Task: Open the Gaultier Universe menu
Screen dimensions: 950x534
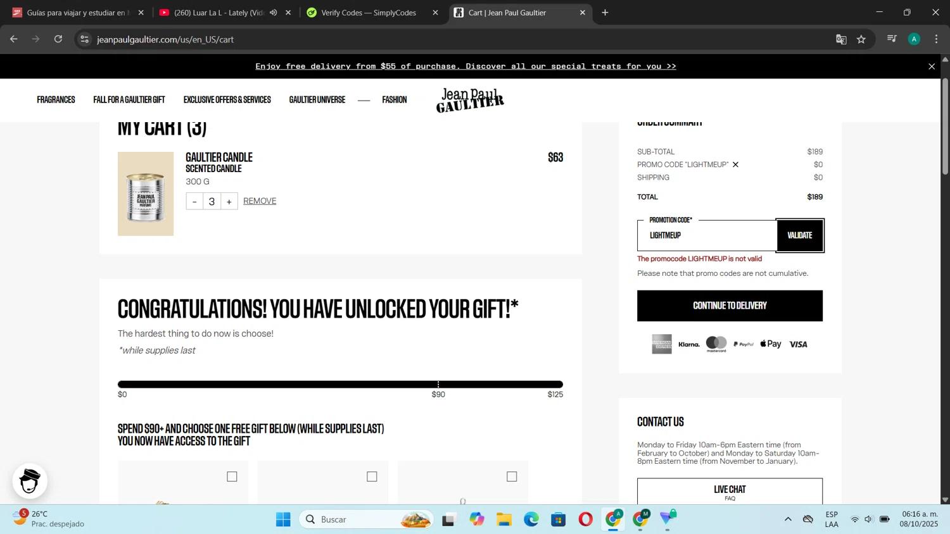Action: [x=317, y=100]
